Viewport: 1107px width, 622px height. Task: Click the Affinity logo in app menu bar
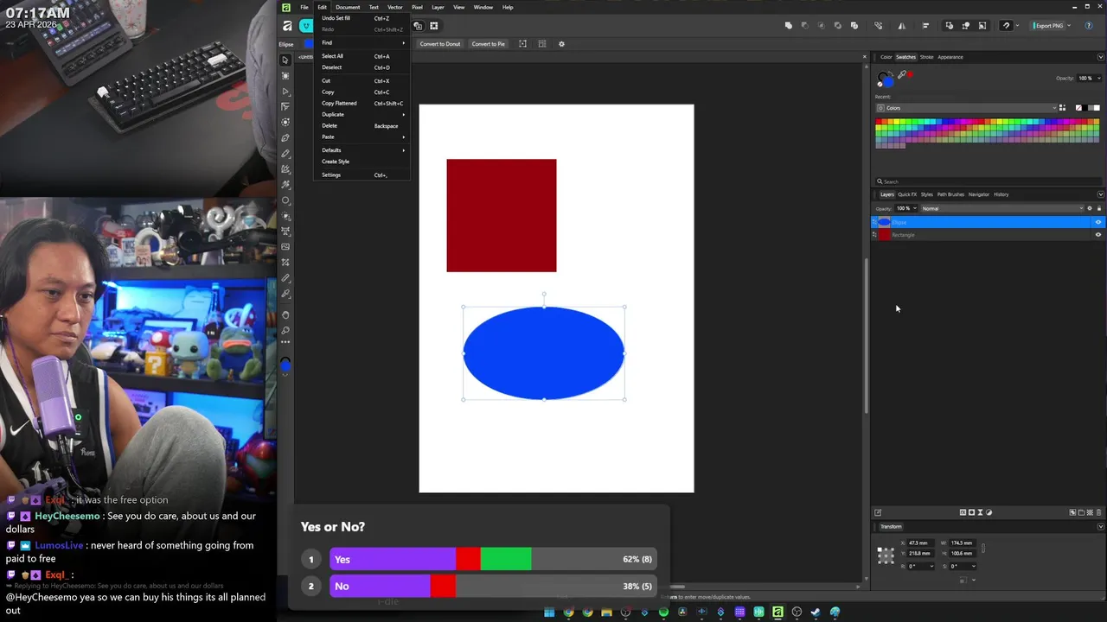287,7
